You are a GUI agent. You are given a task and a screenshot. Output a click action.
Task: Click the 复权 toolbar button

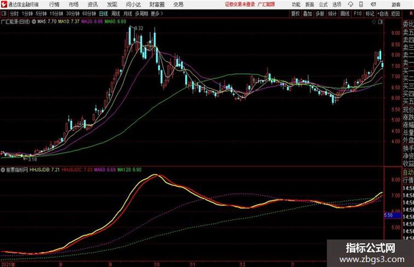pos(295,14)
